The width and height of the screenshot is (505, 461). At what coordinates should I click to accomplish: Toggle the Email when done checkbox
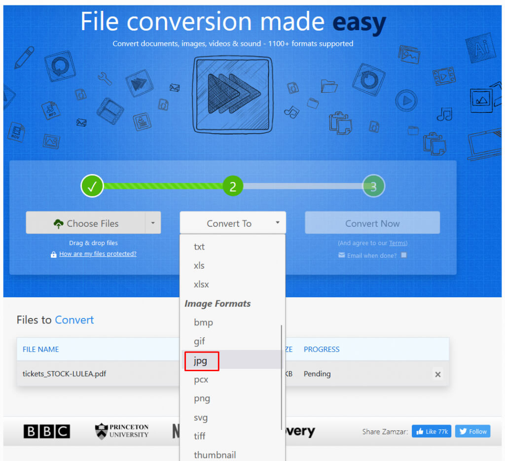pos(403,255)
